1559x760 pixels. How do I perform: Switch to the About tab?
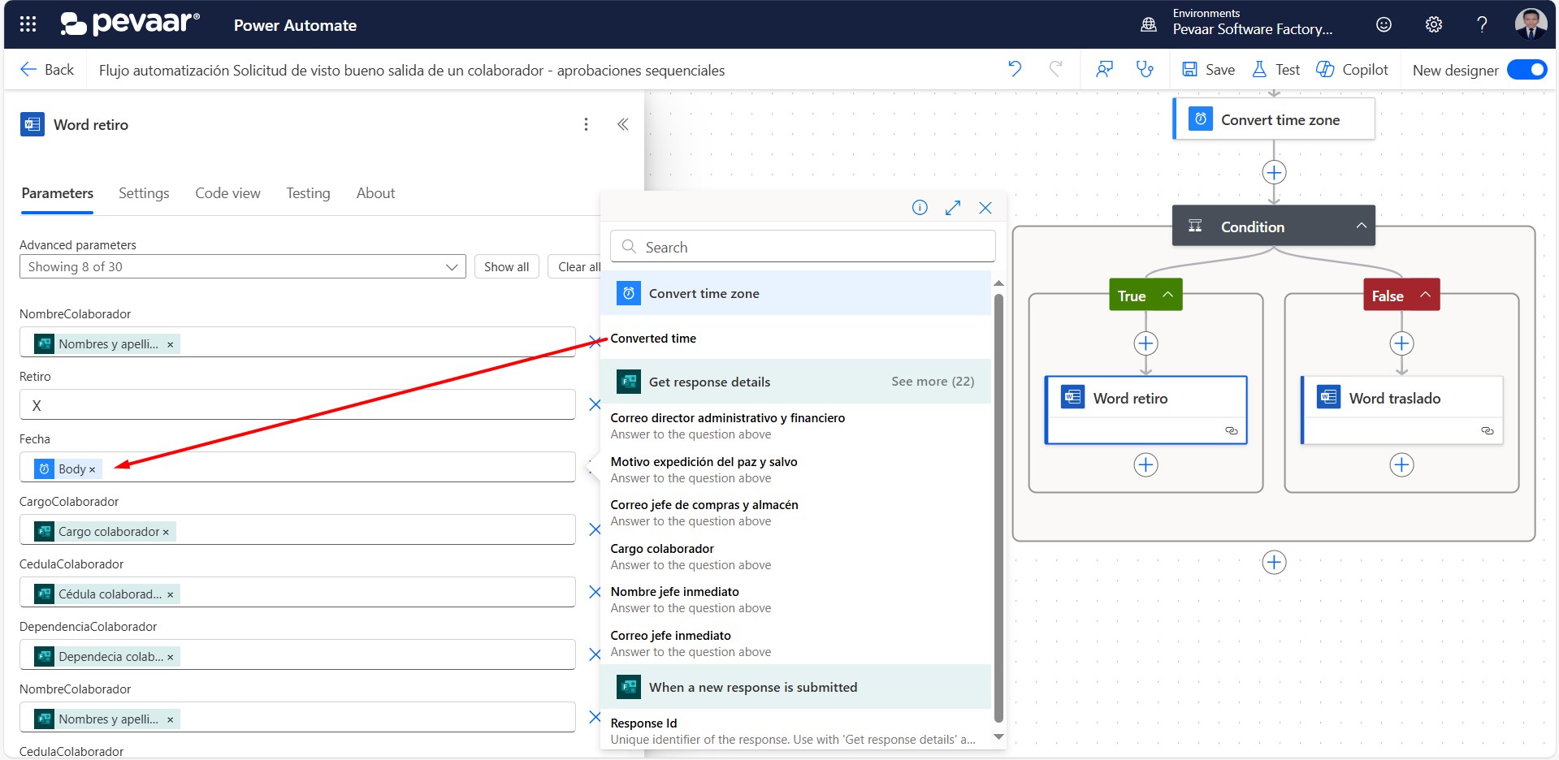[375, 193]
